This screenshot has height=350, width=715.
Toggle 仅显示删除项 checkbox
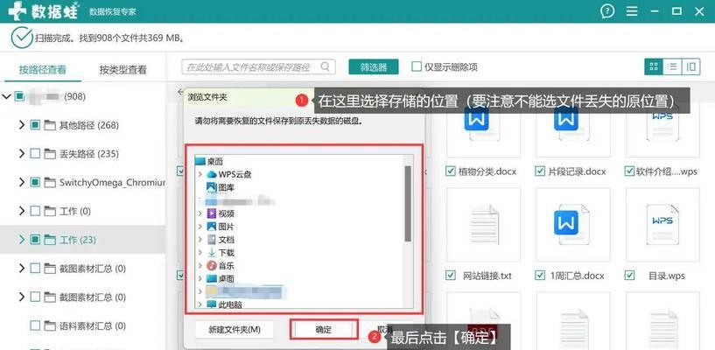[x=417, y=67]
